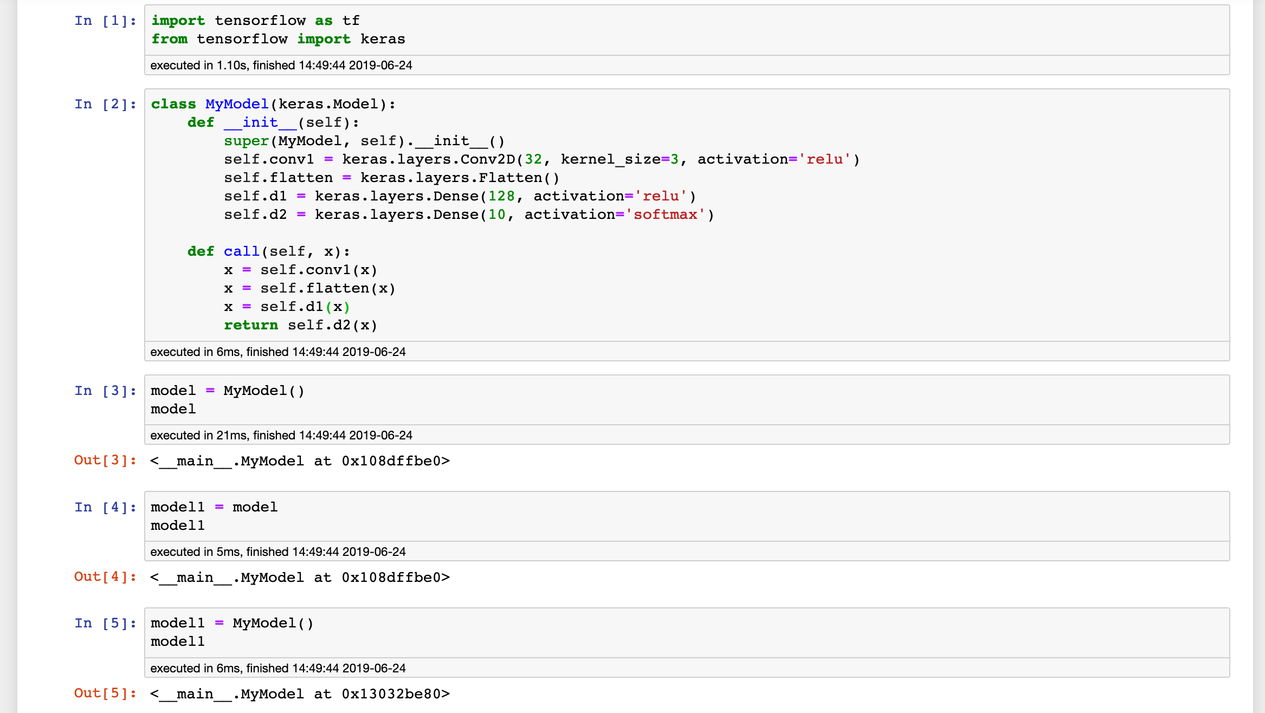1265x713 pixels.
Task: Click the In [4] cell prompt
Action: click(x=105, y=507)
